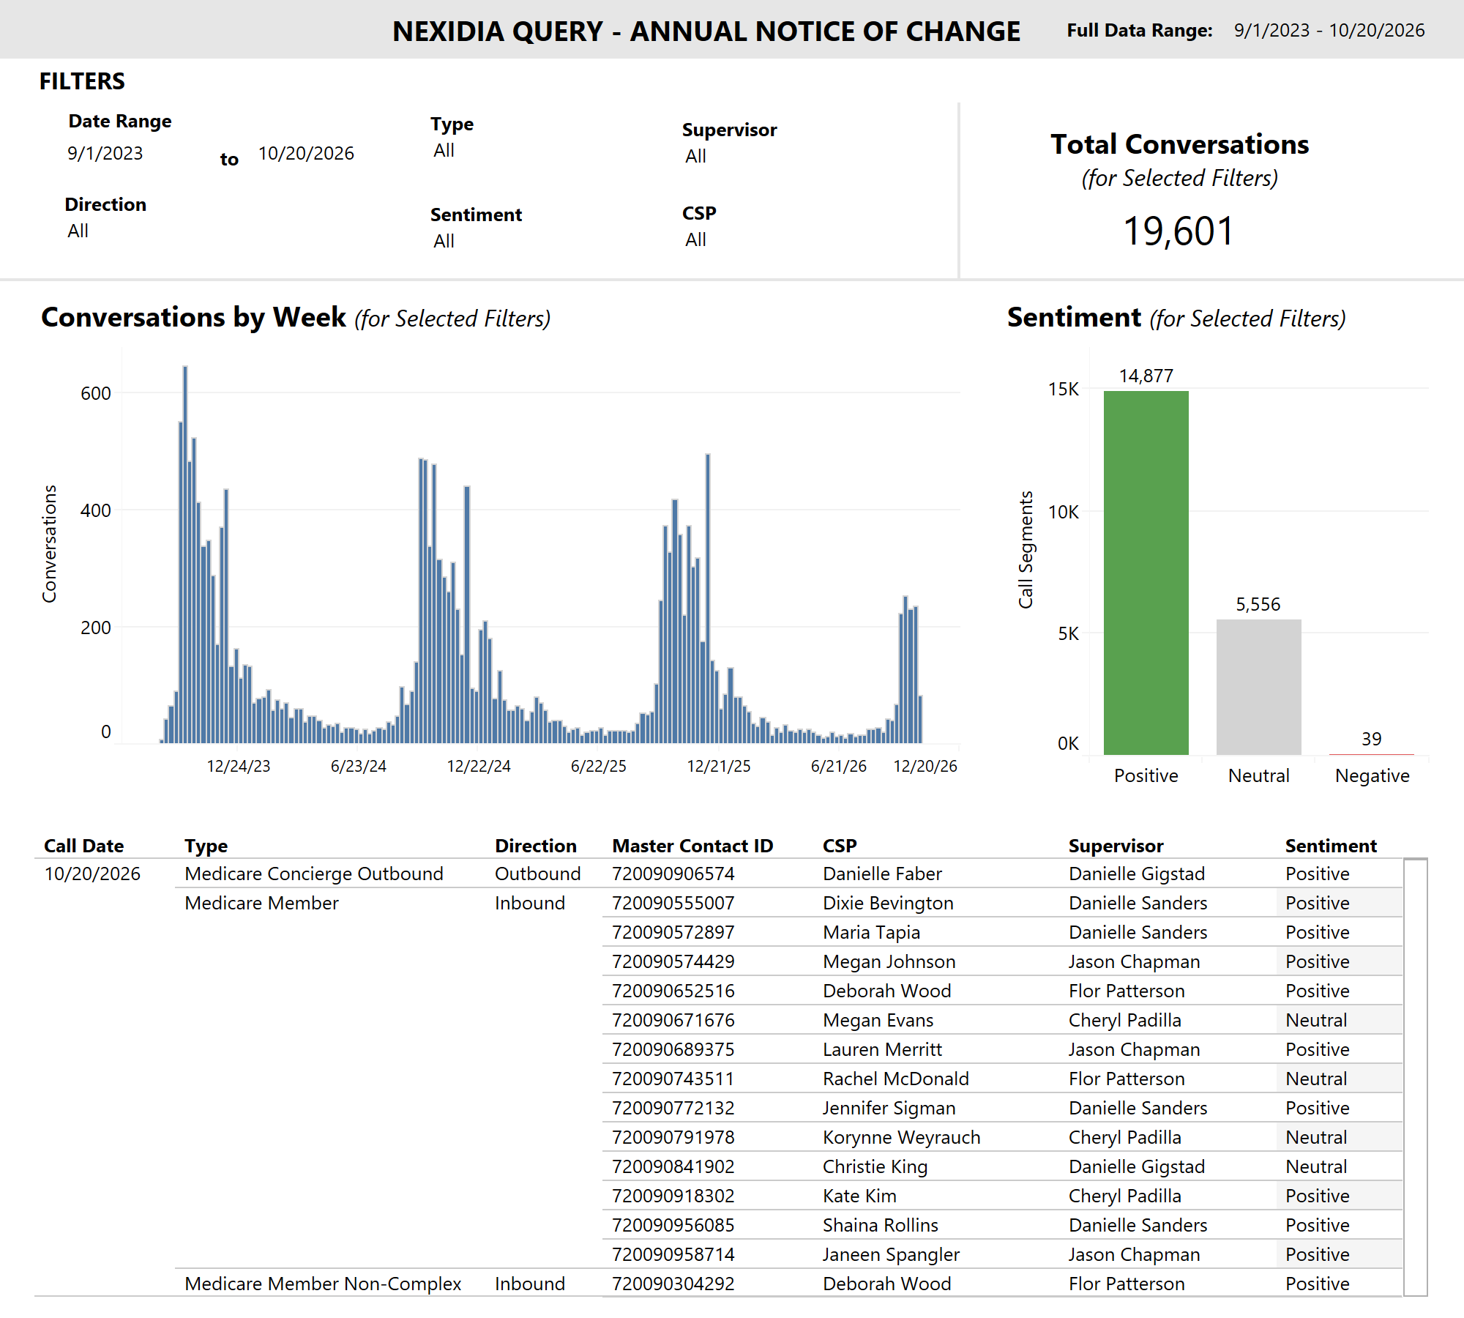Viewport: 1464px width, 1318px height.
Task: Click contact ID 720090841902
Action: [x=673, y=1166]
